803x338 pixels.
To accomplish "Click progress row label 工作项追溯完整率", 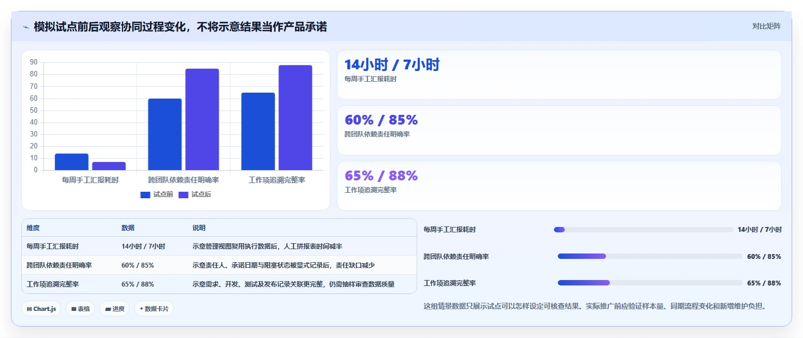I will pos(450,283).
